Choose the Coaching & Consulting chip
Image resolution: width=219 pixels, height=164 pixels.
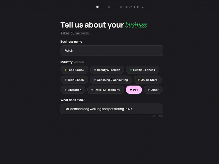pyautogui.click(x=111, y=80)
